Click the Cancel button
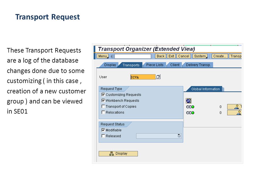 pyautogui.click(x=184, y=56)
